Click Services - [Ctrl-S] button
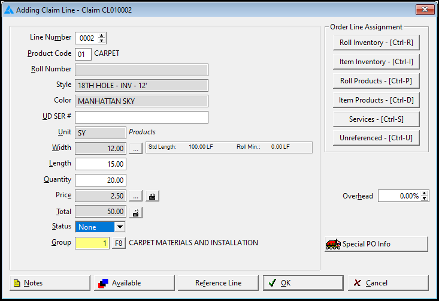Image resolution: width=439 pixels, height=301 pixels. point(376,119)
